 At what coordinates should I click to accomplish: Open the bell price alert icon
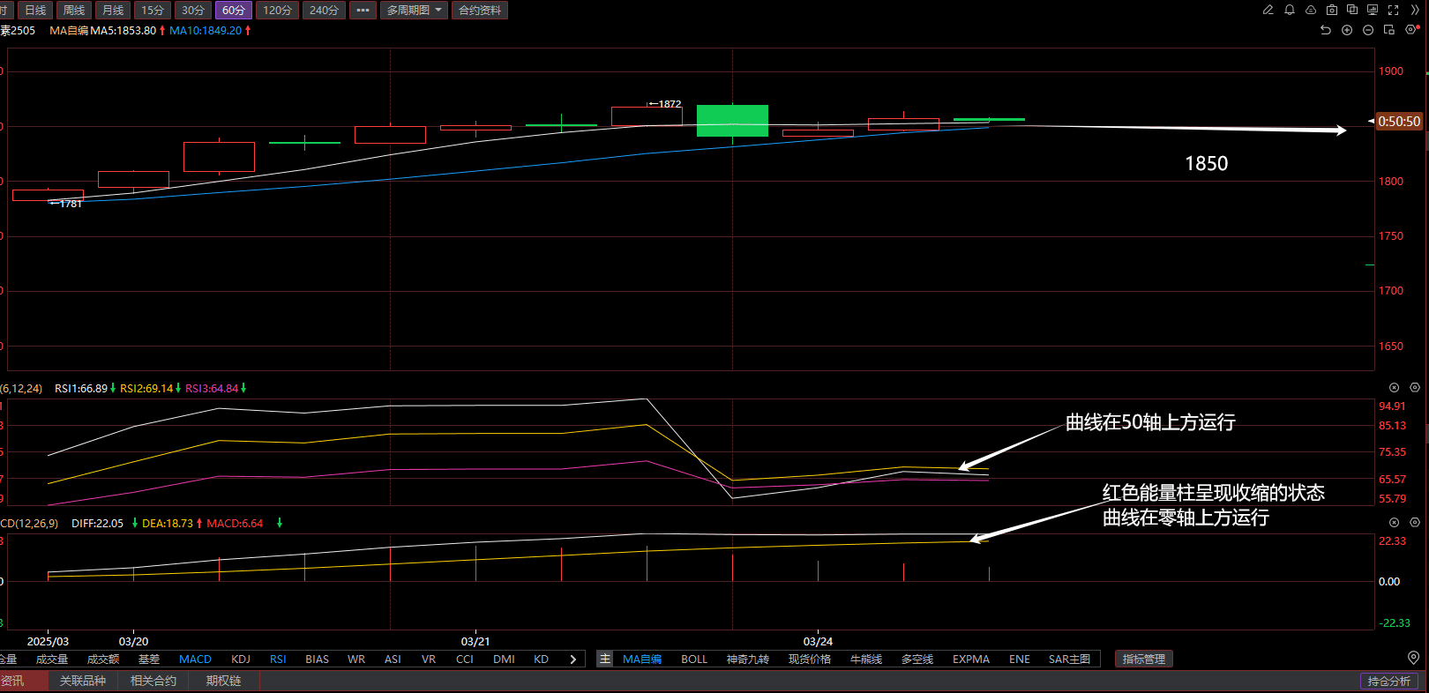point(1289,10)
